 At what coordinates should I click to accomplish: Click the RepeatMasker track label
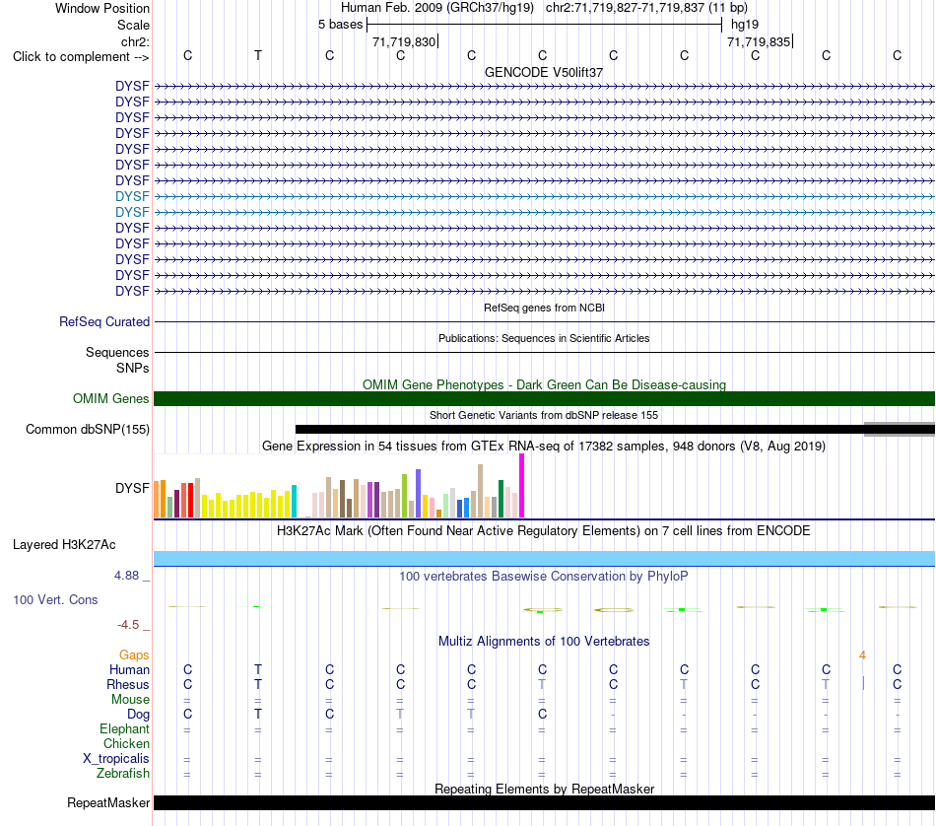(108, 802)
